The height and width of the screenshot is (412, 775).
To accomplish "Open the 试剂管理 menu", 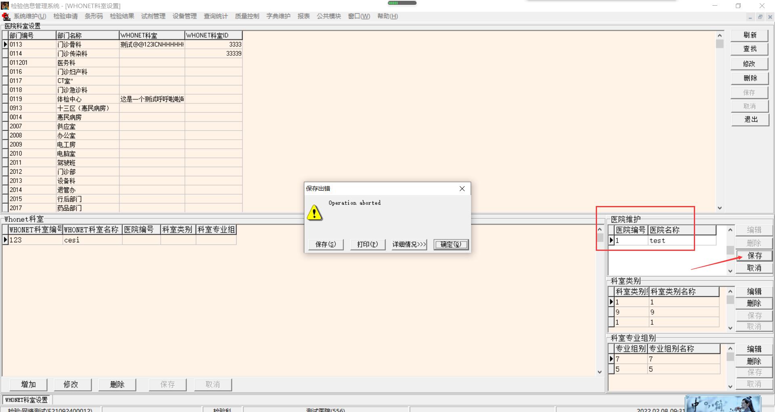I will pyautogui.click(x=153, y=16).
